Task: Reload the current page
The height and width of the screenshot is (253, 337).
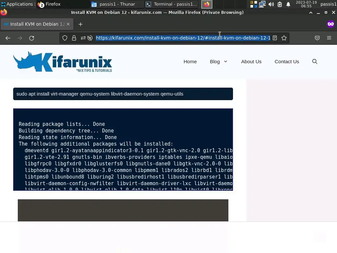Action: click(32, 38)
